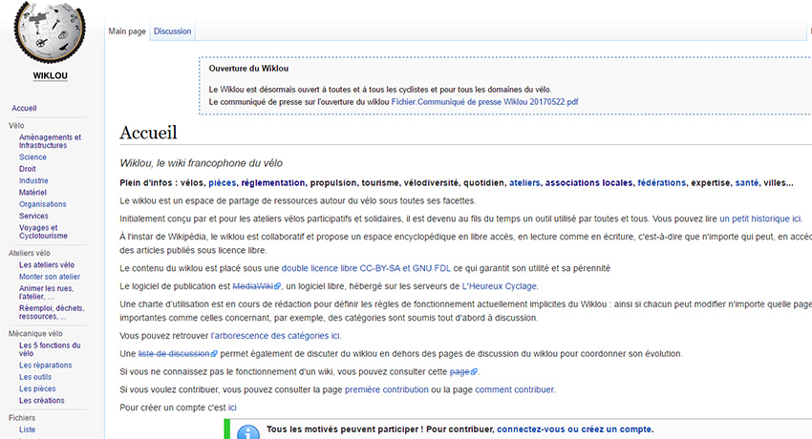Open the MediaWiki external link
Image resolution: width=812 pixels, height=439 pixels.
point(256,286)
